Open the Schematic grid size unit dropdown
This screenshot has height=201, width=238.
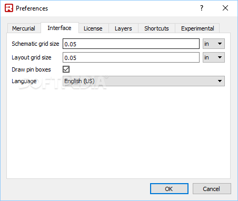(214, 44)
